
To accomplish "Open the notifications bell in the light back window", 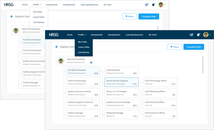I will coord(153,5).
